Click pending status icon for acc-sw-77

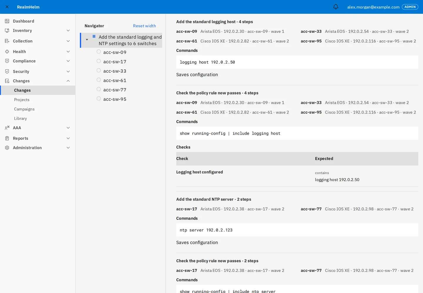click(x=99, y=89)
